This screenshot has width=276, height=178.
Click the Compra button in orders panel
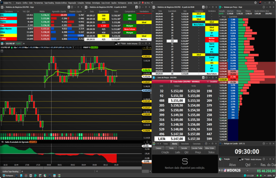point(158,148)
